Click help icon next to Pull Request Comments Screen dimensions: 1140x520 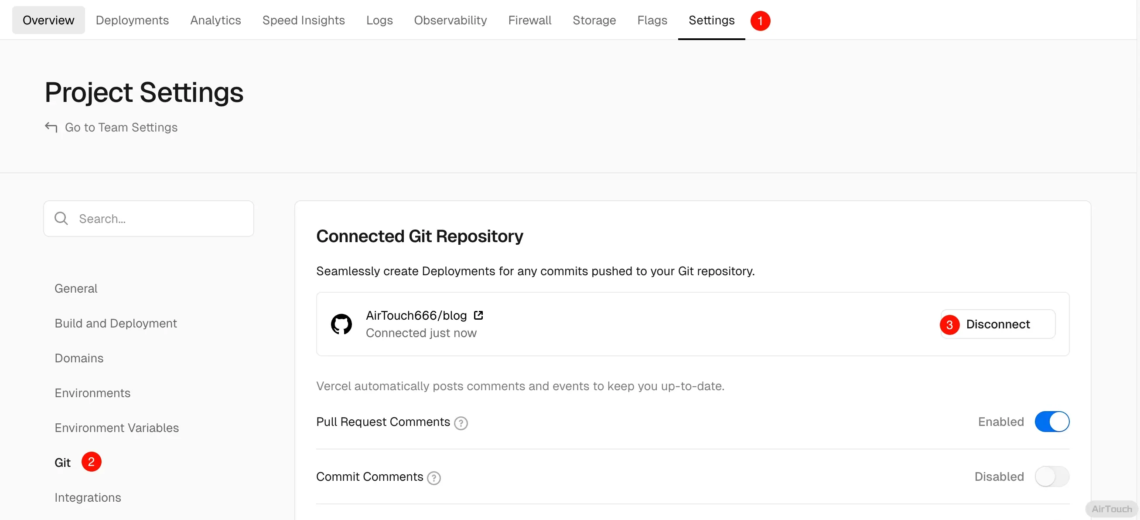pos(461,423)
